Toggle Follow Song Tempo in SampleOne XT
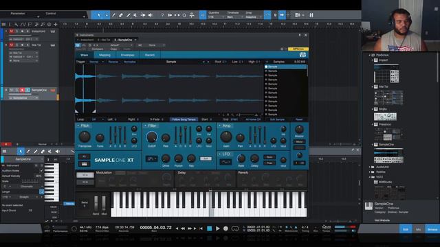The width and height of the screenshot is (440, 247). [x=184, y=119]
